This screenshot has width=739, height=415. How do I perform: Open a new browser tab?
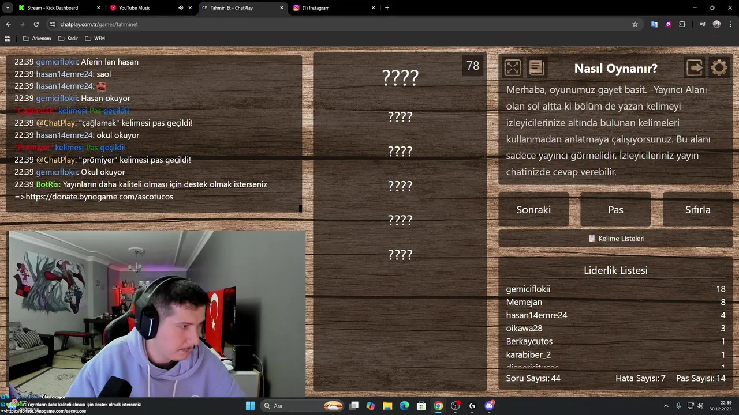click(387, 8)
